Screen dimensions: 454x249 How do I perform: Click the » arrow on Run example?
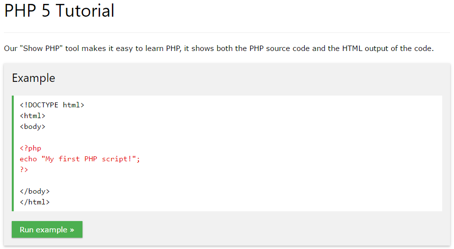[72, 230]
